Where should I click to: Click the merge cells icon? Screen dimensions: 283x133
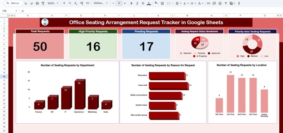click(x=168, y=3)
